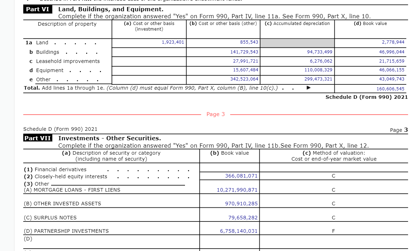Click the red Page 3 divider label

click(215, 114)
